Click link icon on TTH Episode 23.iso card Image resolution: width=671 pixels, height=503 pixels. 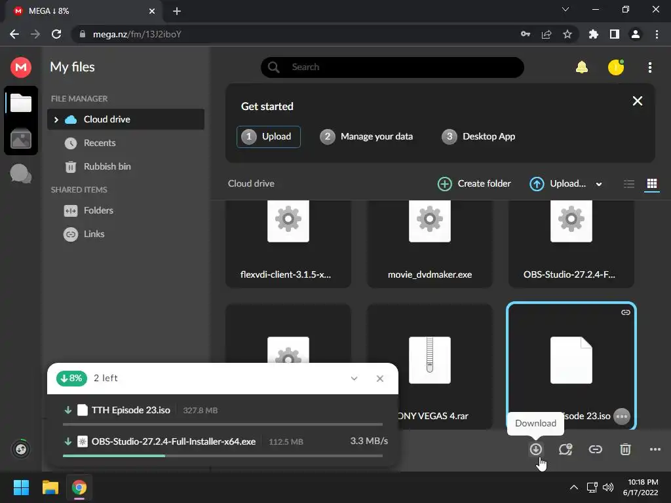[626, 312]
